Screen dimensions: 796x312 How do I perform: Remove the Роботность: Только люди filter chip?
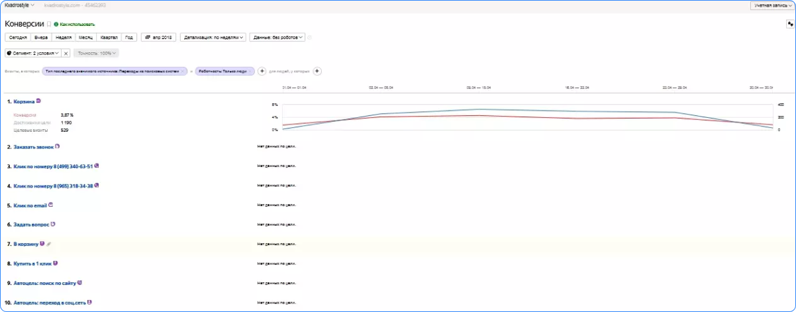click(250, 71)
